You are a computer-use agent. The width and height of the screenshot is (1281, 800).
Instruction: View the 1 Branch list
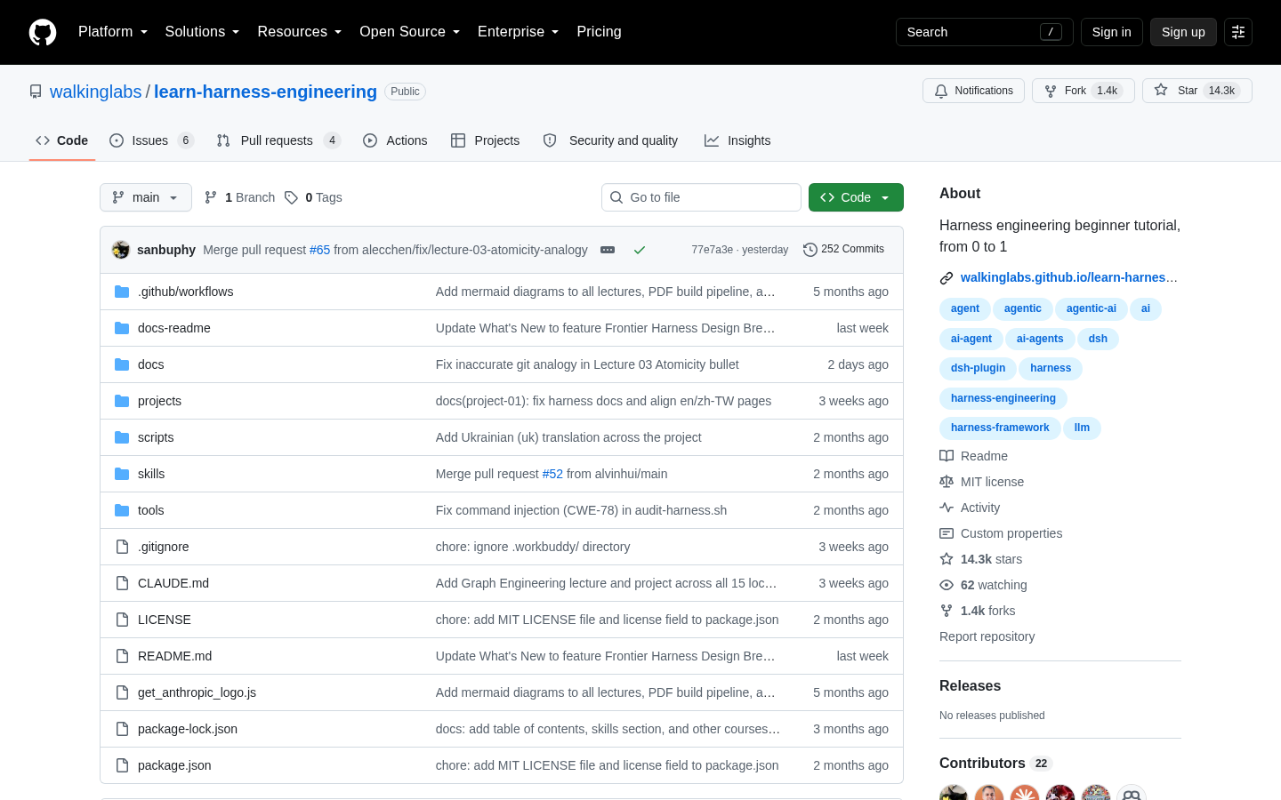point(239,197)
